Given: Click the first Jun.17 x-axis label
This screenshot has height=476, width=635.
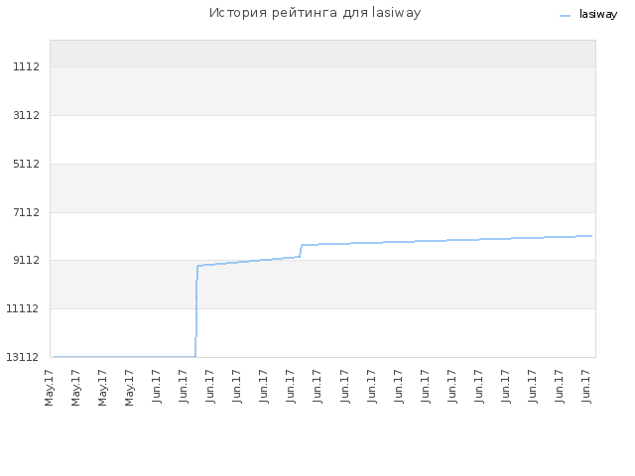Looking at the screenshot, I should click(x=157, y=386).
